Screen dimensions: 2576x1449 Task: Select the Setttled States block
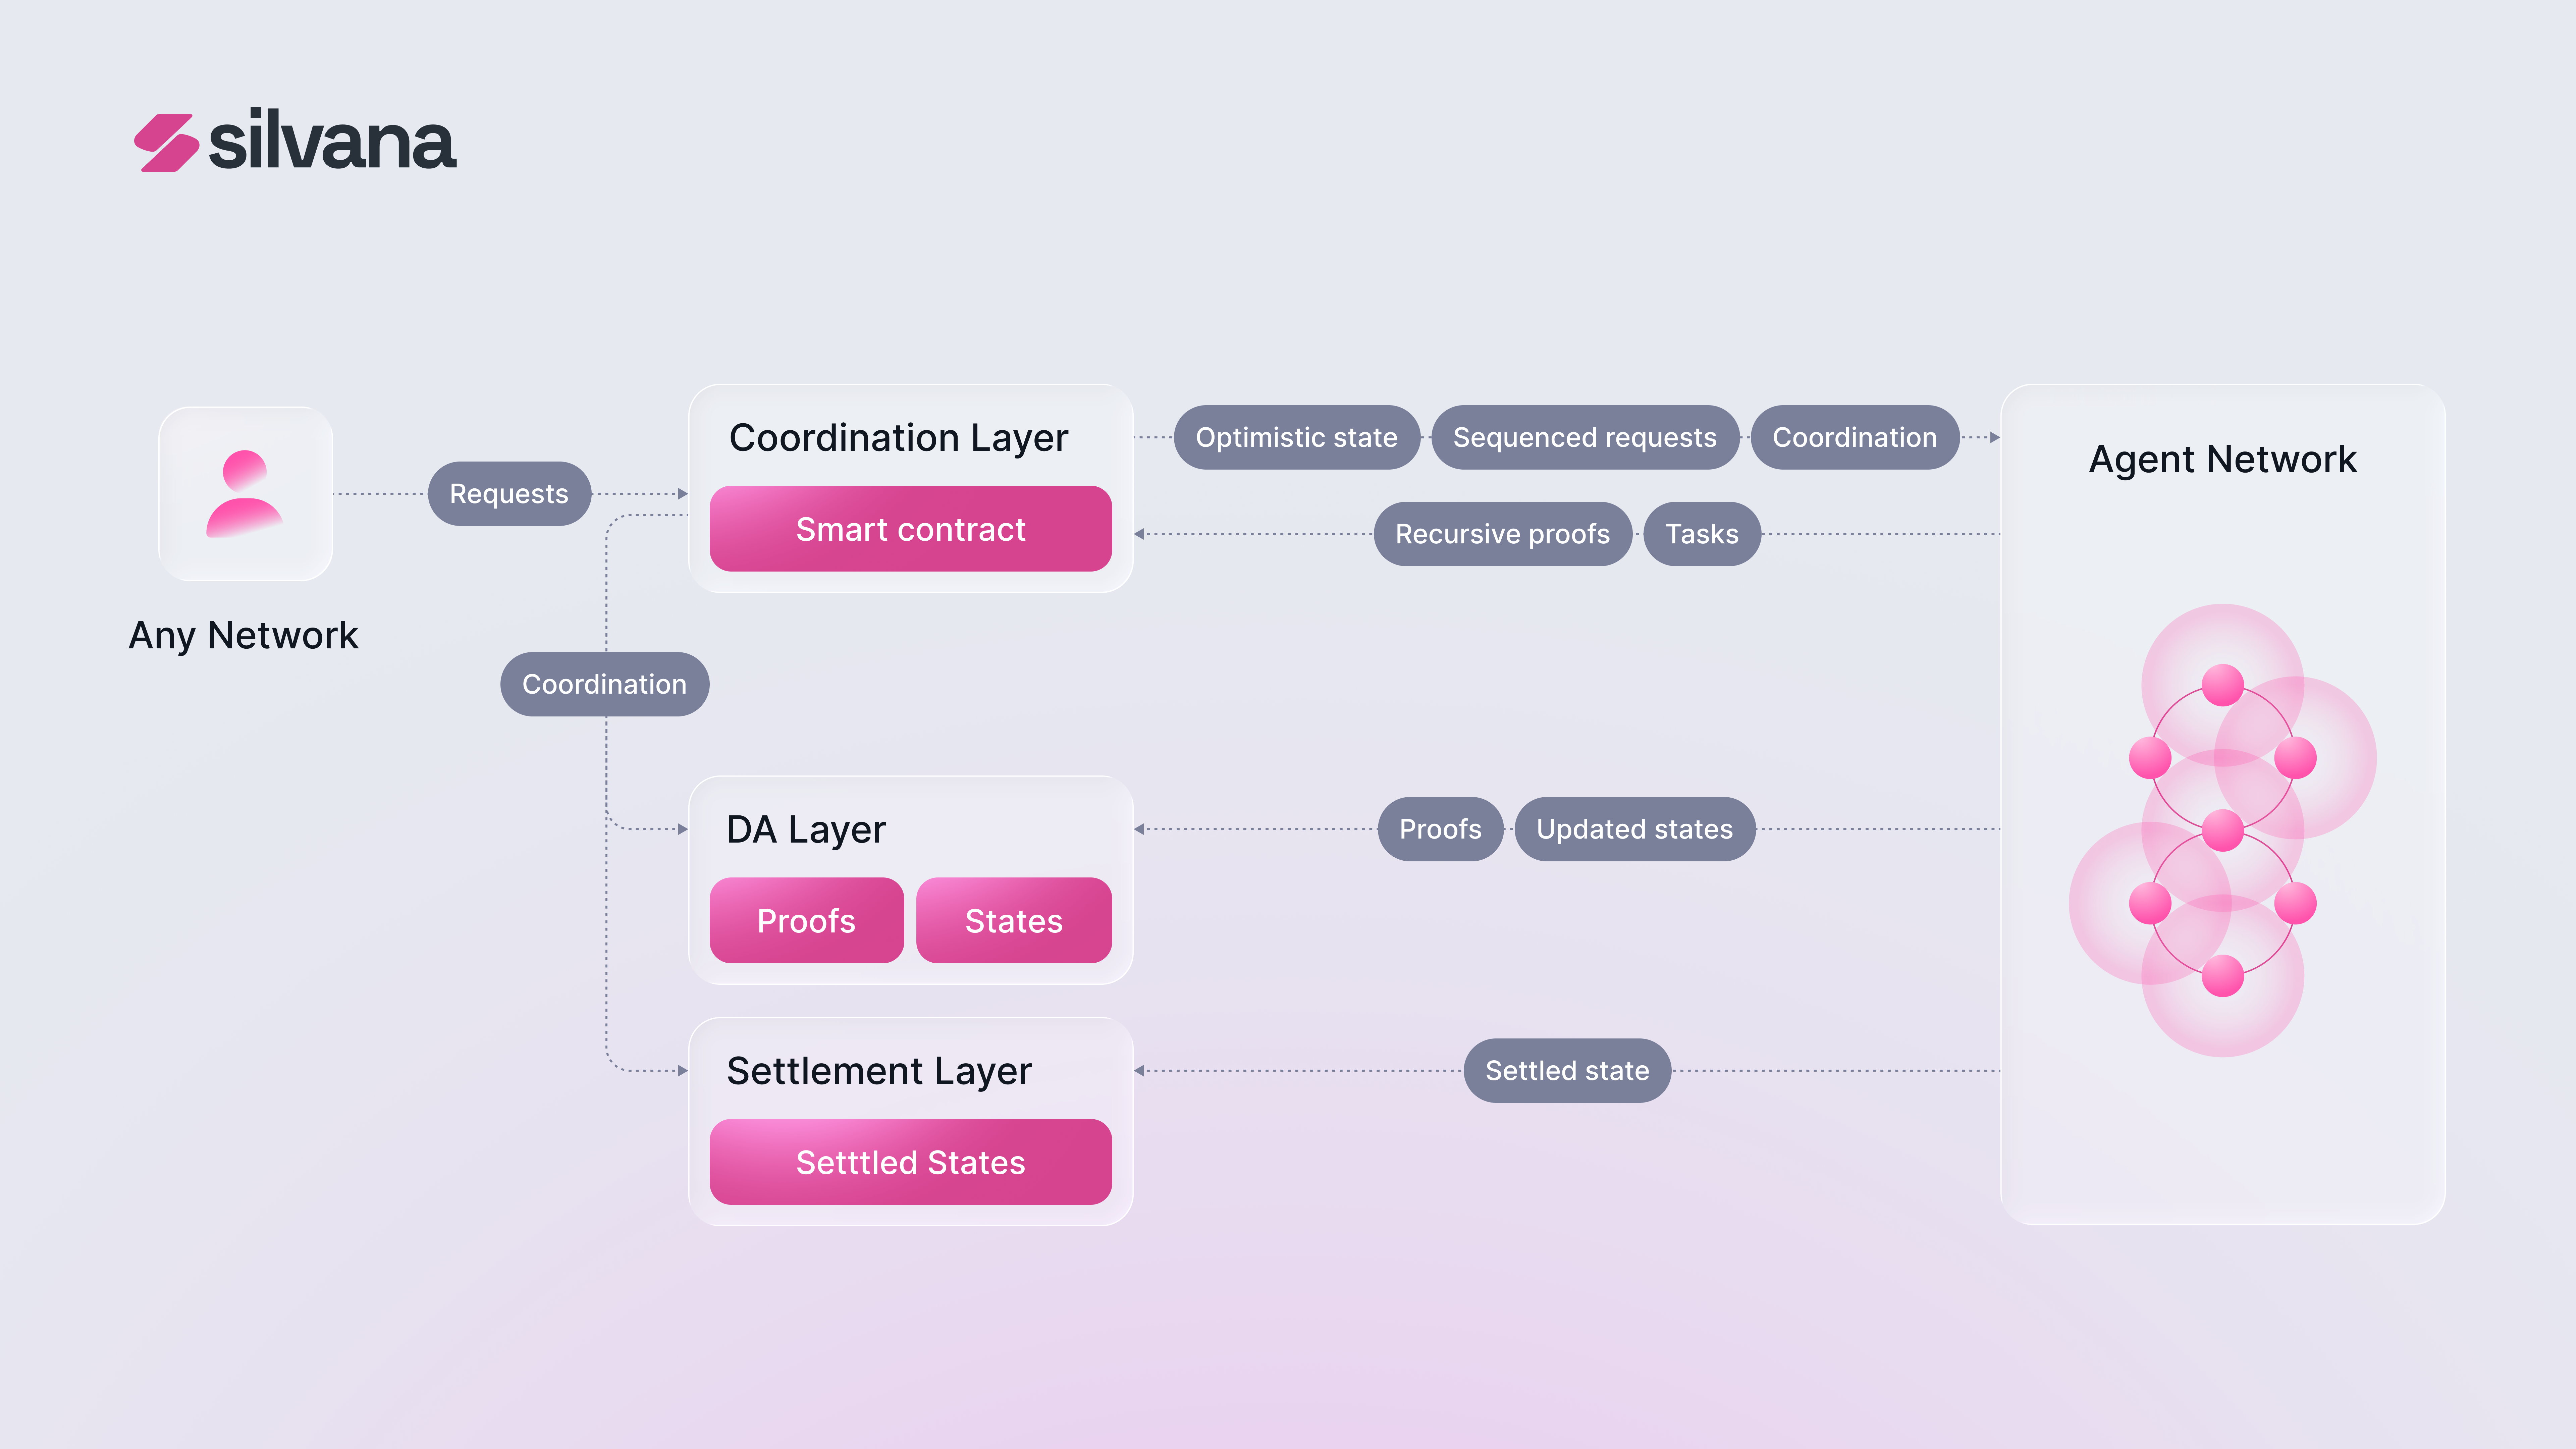tap(910, 1162)
